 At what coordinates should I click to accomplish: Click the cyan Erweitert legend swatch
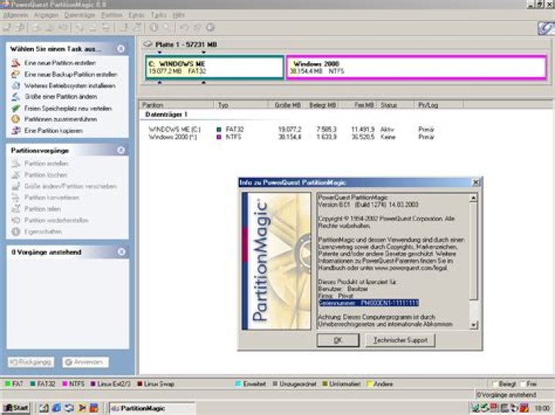[238, 384]
